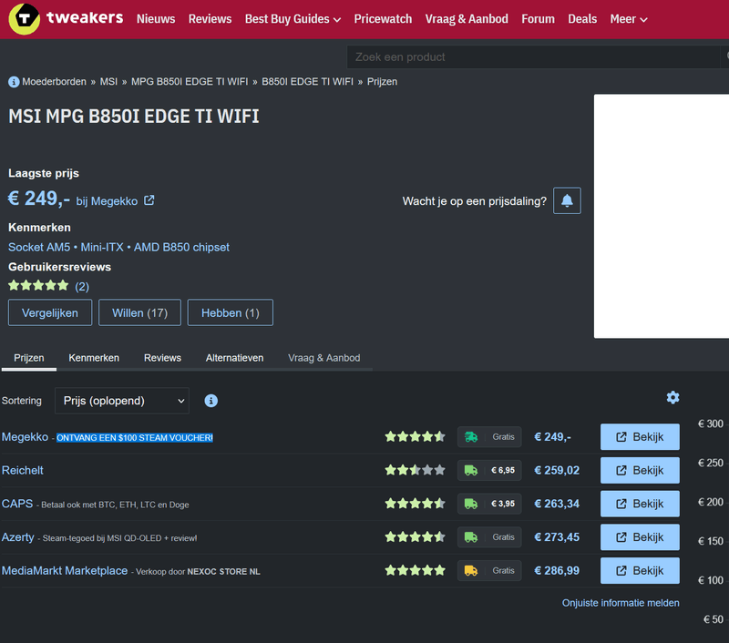Click CAPS shop star rating
This screenshot has width=729, height=643.
click(x=416, y=504)
